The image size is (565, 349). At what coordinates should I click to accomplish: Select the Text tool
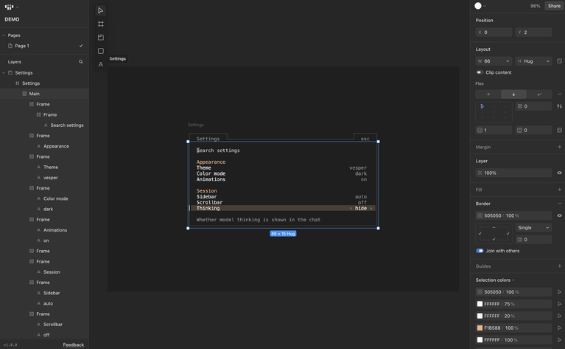click(100, 64)
